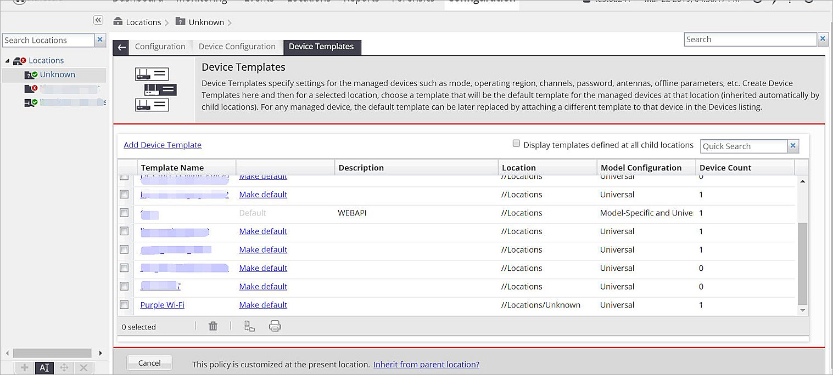Screen dimensions: 833x375
Task: Switch to the Device Configuration tab
Action: point(237,47)
